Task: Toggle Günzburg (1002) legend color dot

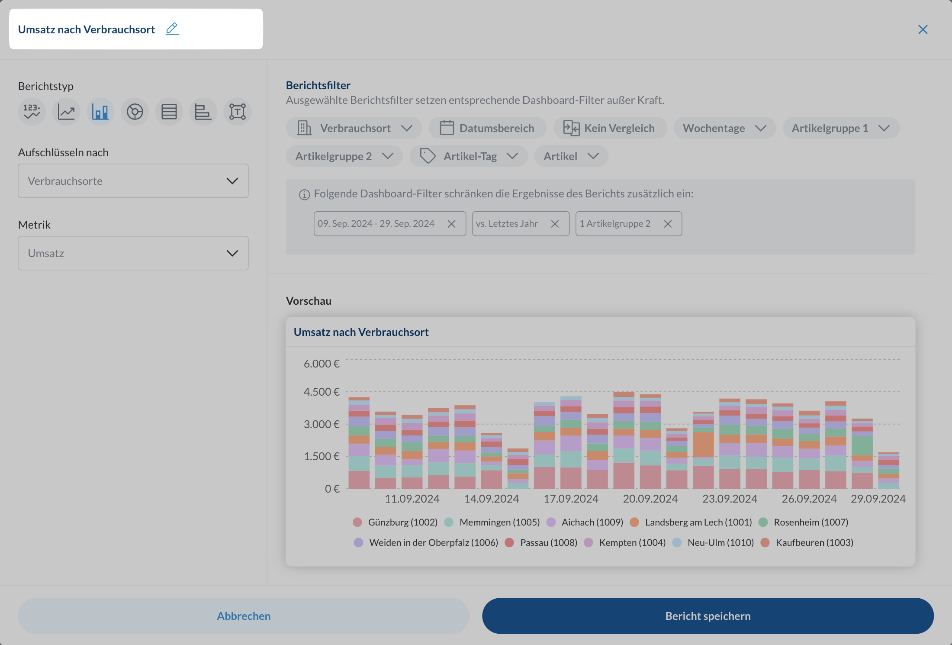Action: pos(357,522)
